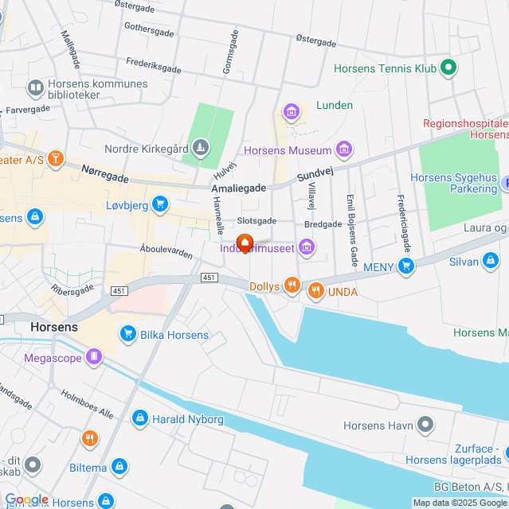Click the Industrimuseet museum icon
Viewport: 509px width, 509px height.
click(307, 247)
